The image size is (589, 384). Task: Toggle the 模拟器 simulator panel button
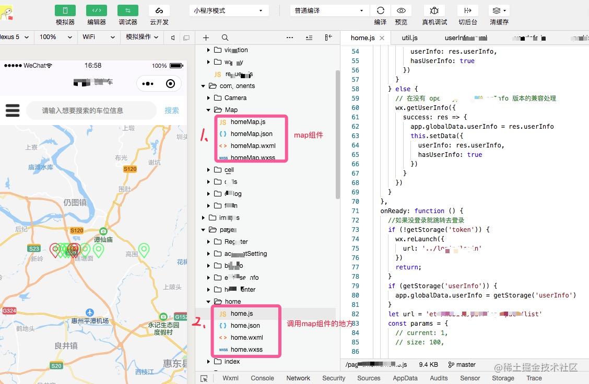pos(65,10)
